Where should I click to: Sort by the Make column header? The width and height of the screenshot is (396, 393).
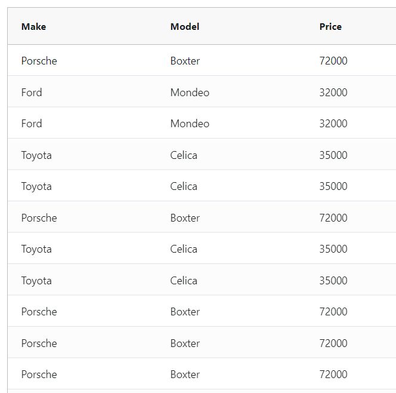tap(33, 26)
